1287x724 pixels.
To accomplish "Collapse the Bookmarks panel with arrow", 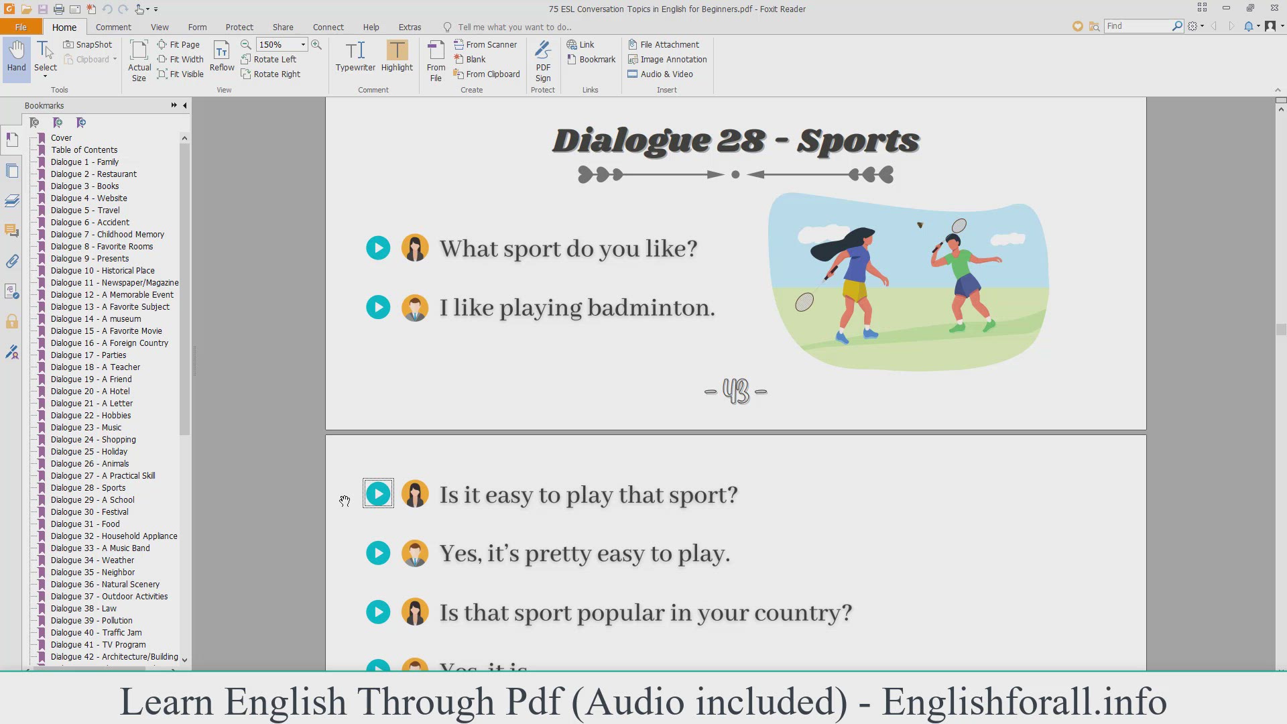I will 185,105.
